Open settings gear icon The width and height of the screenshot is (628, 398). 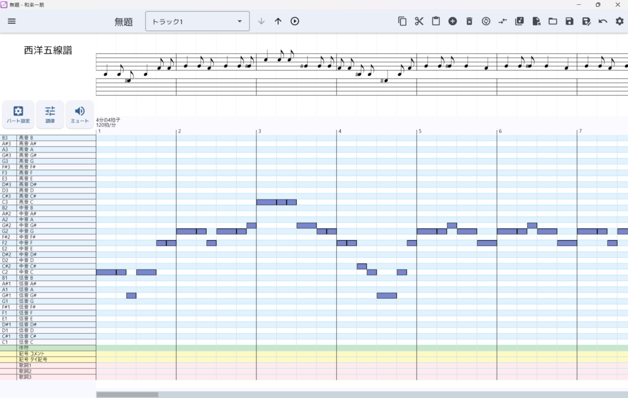point(619,21)
